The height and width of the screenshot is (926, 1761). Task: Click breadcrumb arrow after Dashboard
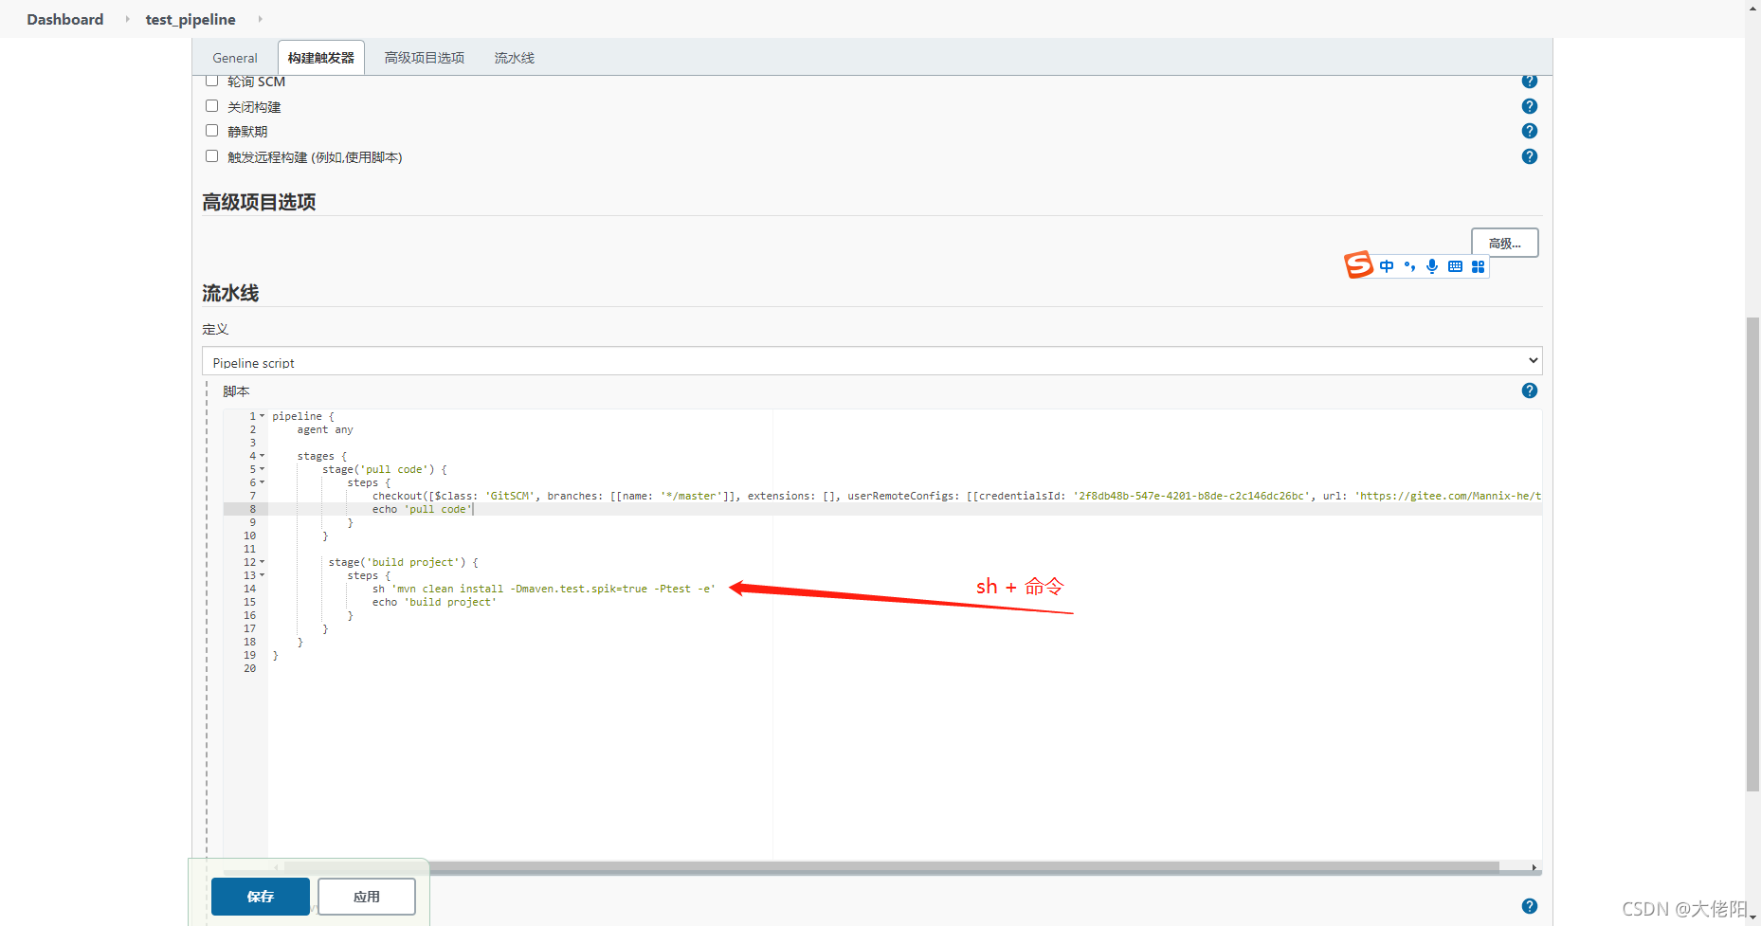tap(127, 19)
